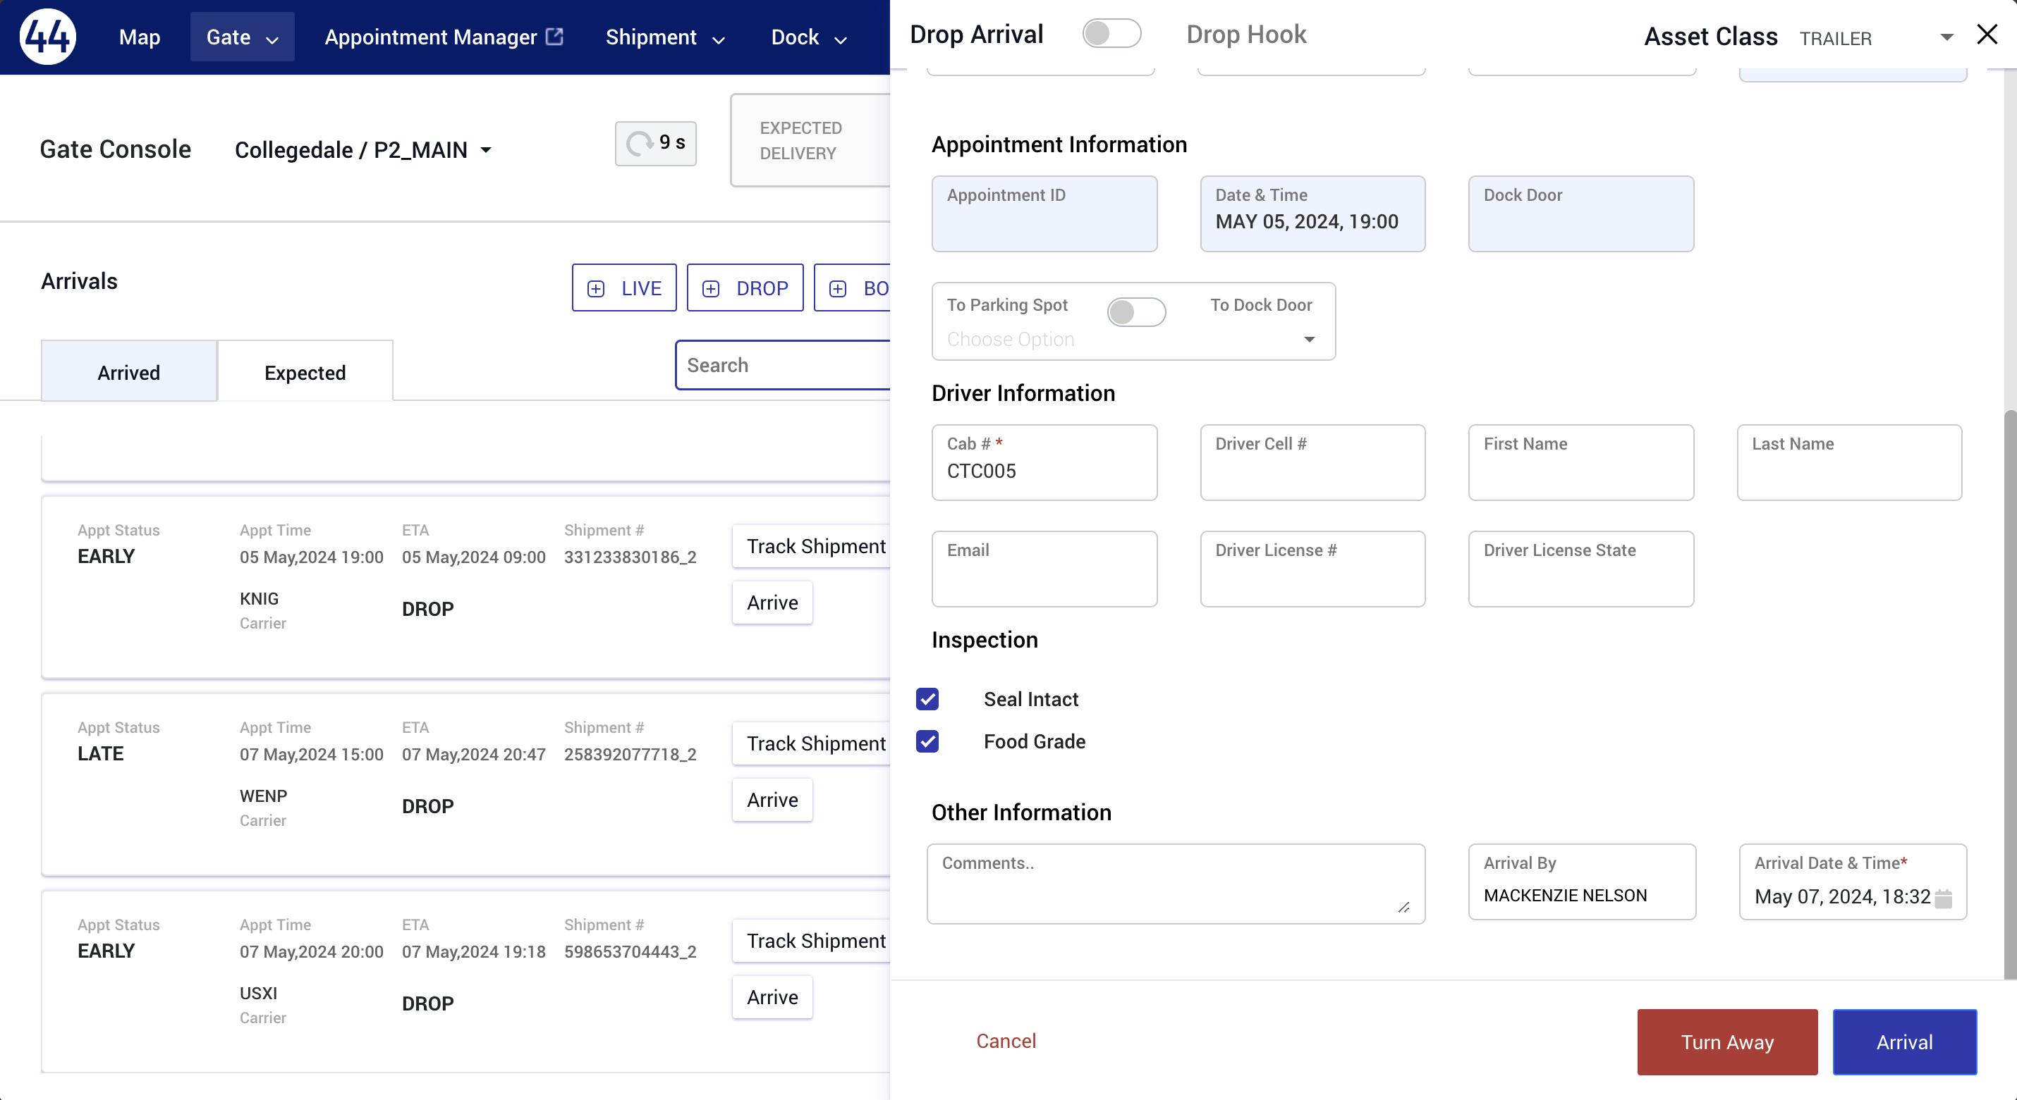Click the Cab # field with CTC005

coord(1044,462)
